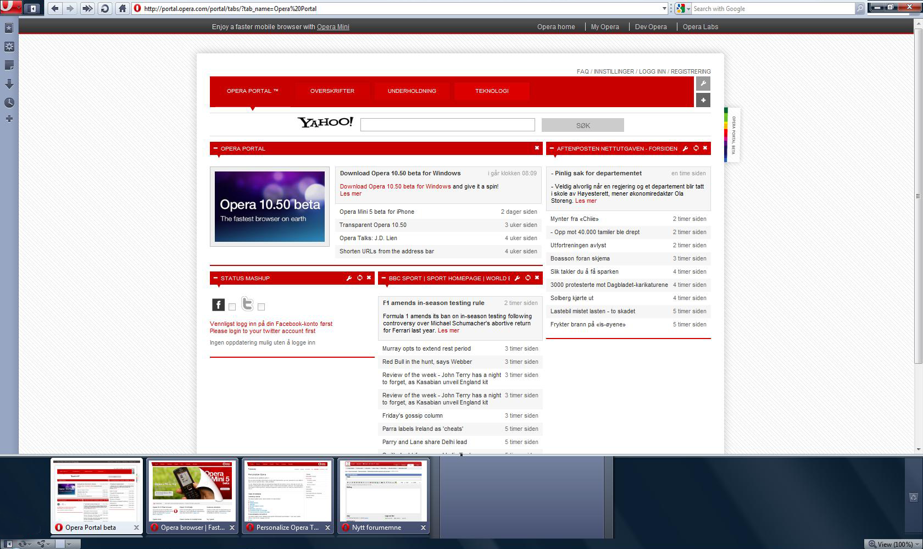Open wrench settings for BBC Sport widget
923x549 pixels.
pyautogui.click(x=517, y=278)
